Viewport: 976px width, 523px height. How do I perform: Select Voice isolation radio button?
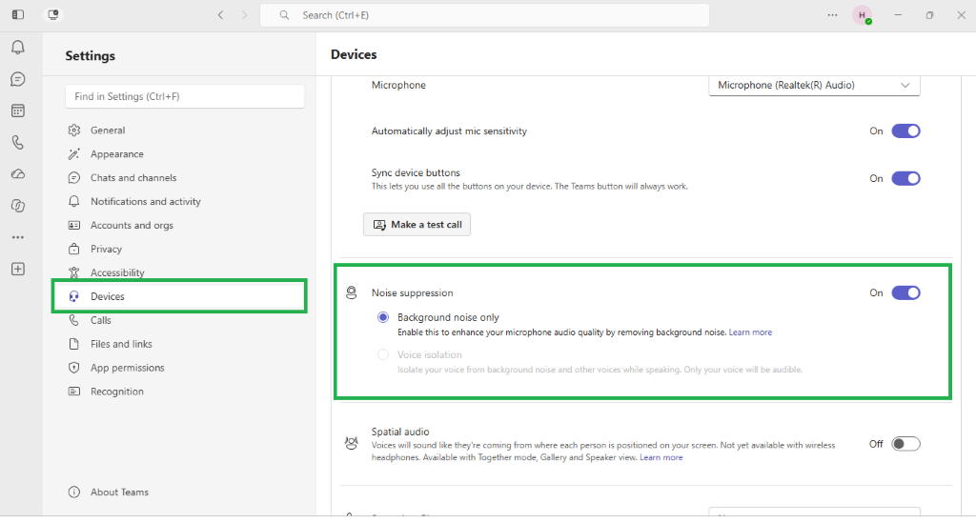383,354
